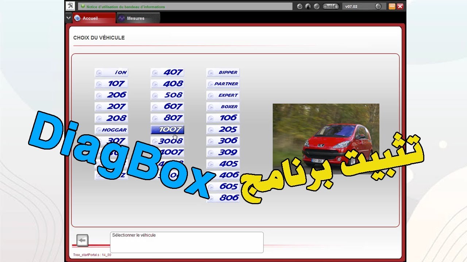The width and height of the screenshot is (467, 262).
Task: Select the 207 vehicle
Action: tap(111, 107)
